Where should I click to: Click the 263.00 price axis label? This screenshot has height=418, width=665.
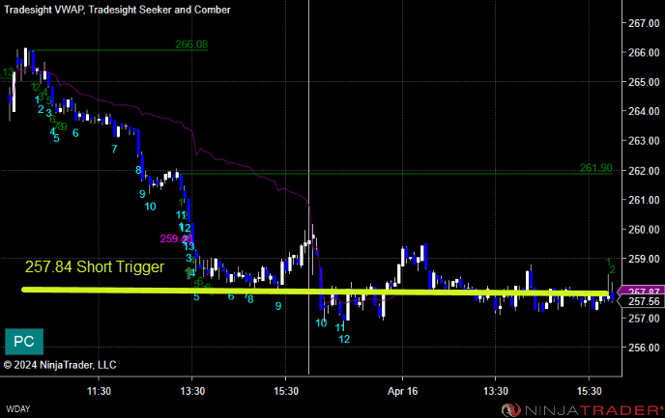click(644, 141)
